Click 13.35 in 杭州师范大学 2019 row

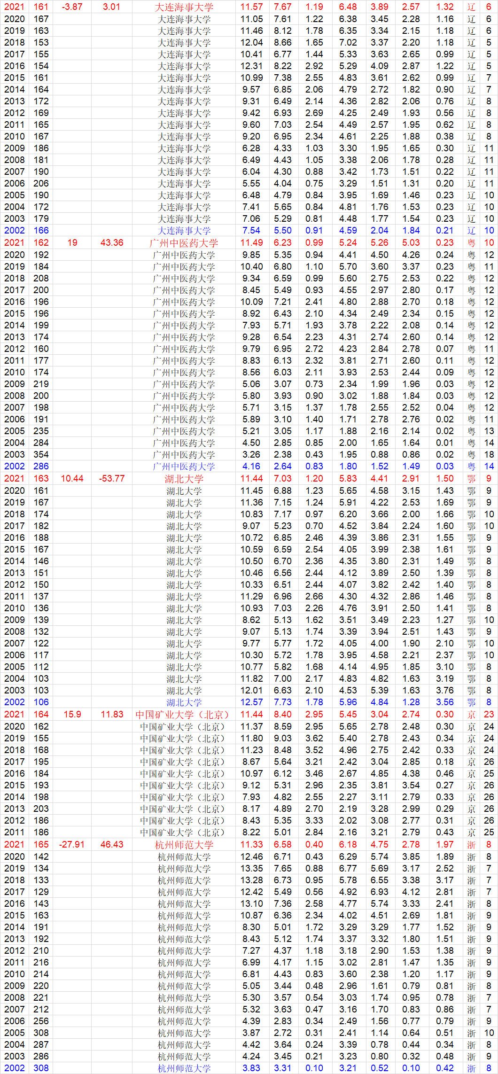click(251, 869)
